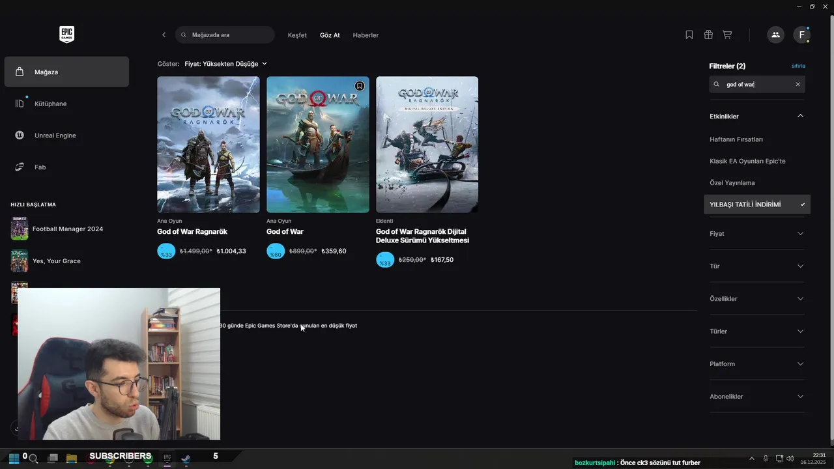Open the gift redeem icon
This screenshot has width=834, height=469.
click(x=708, y=35)
